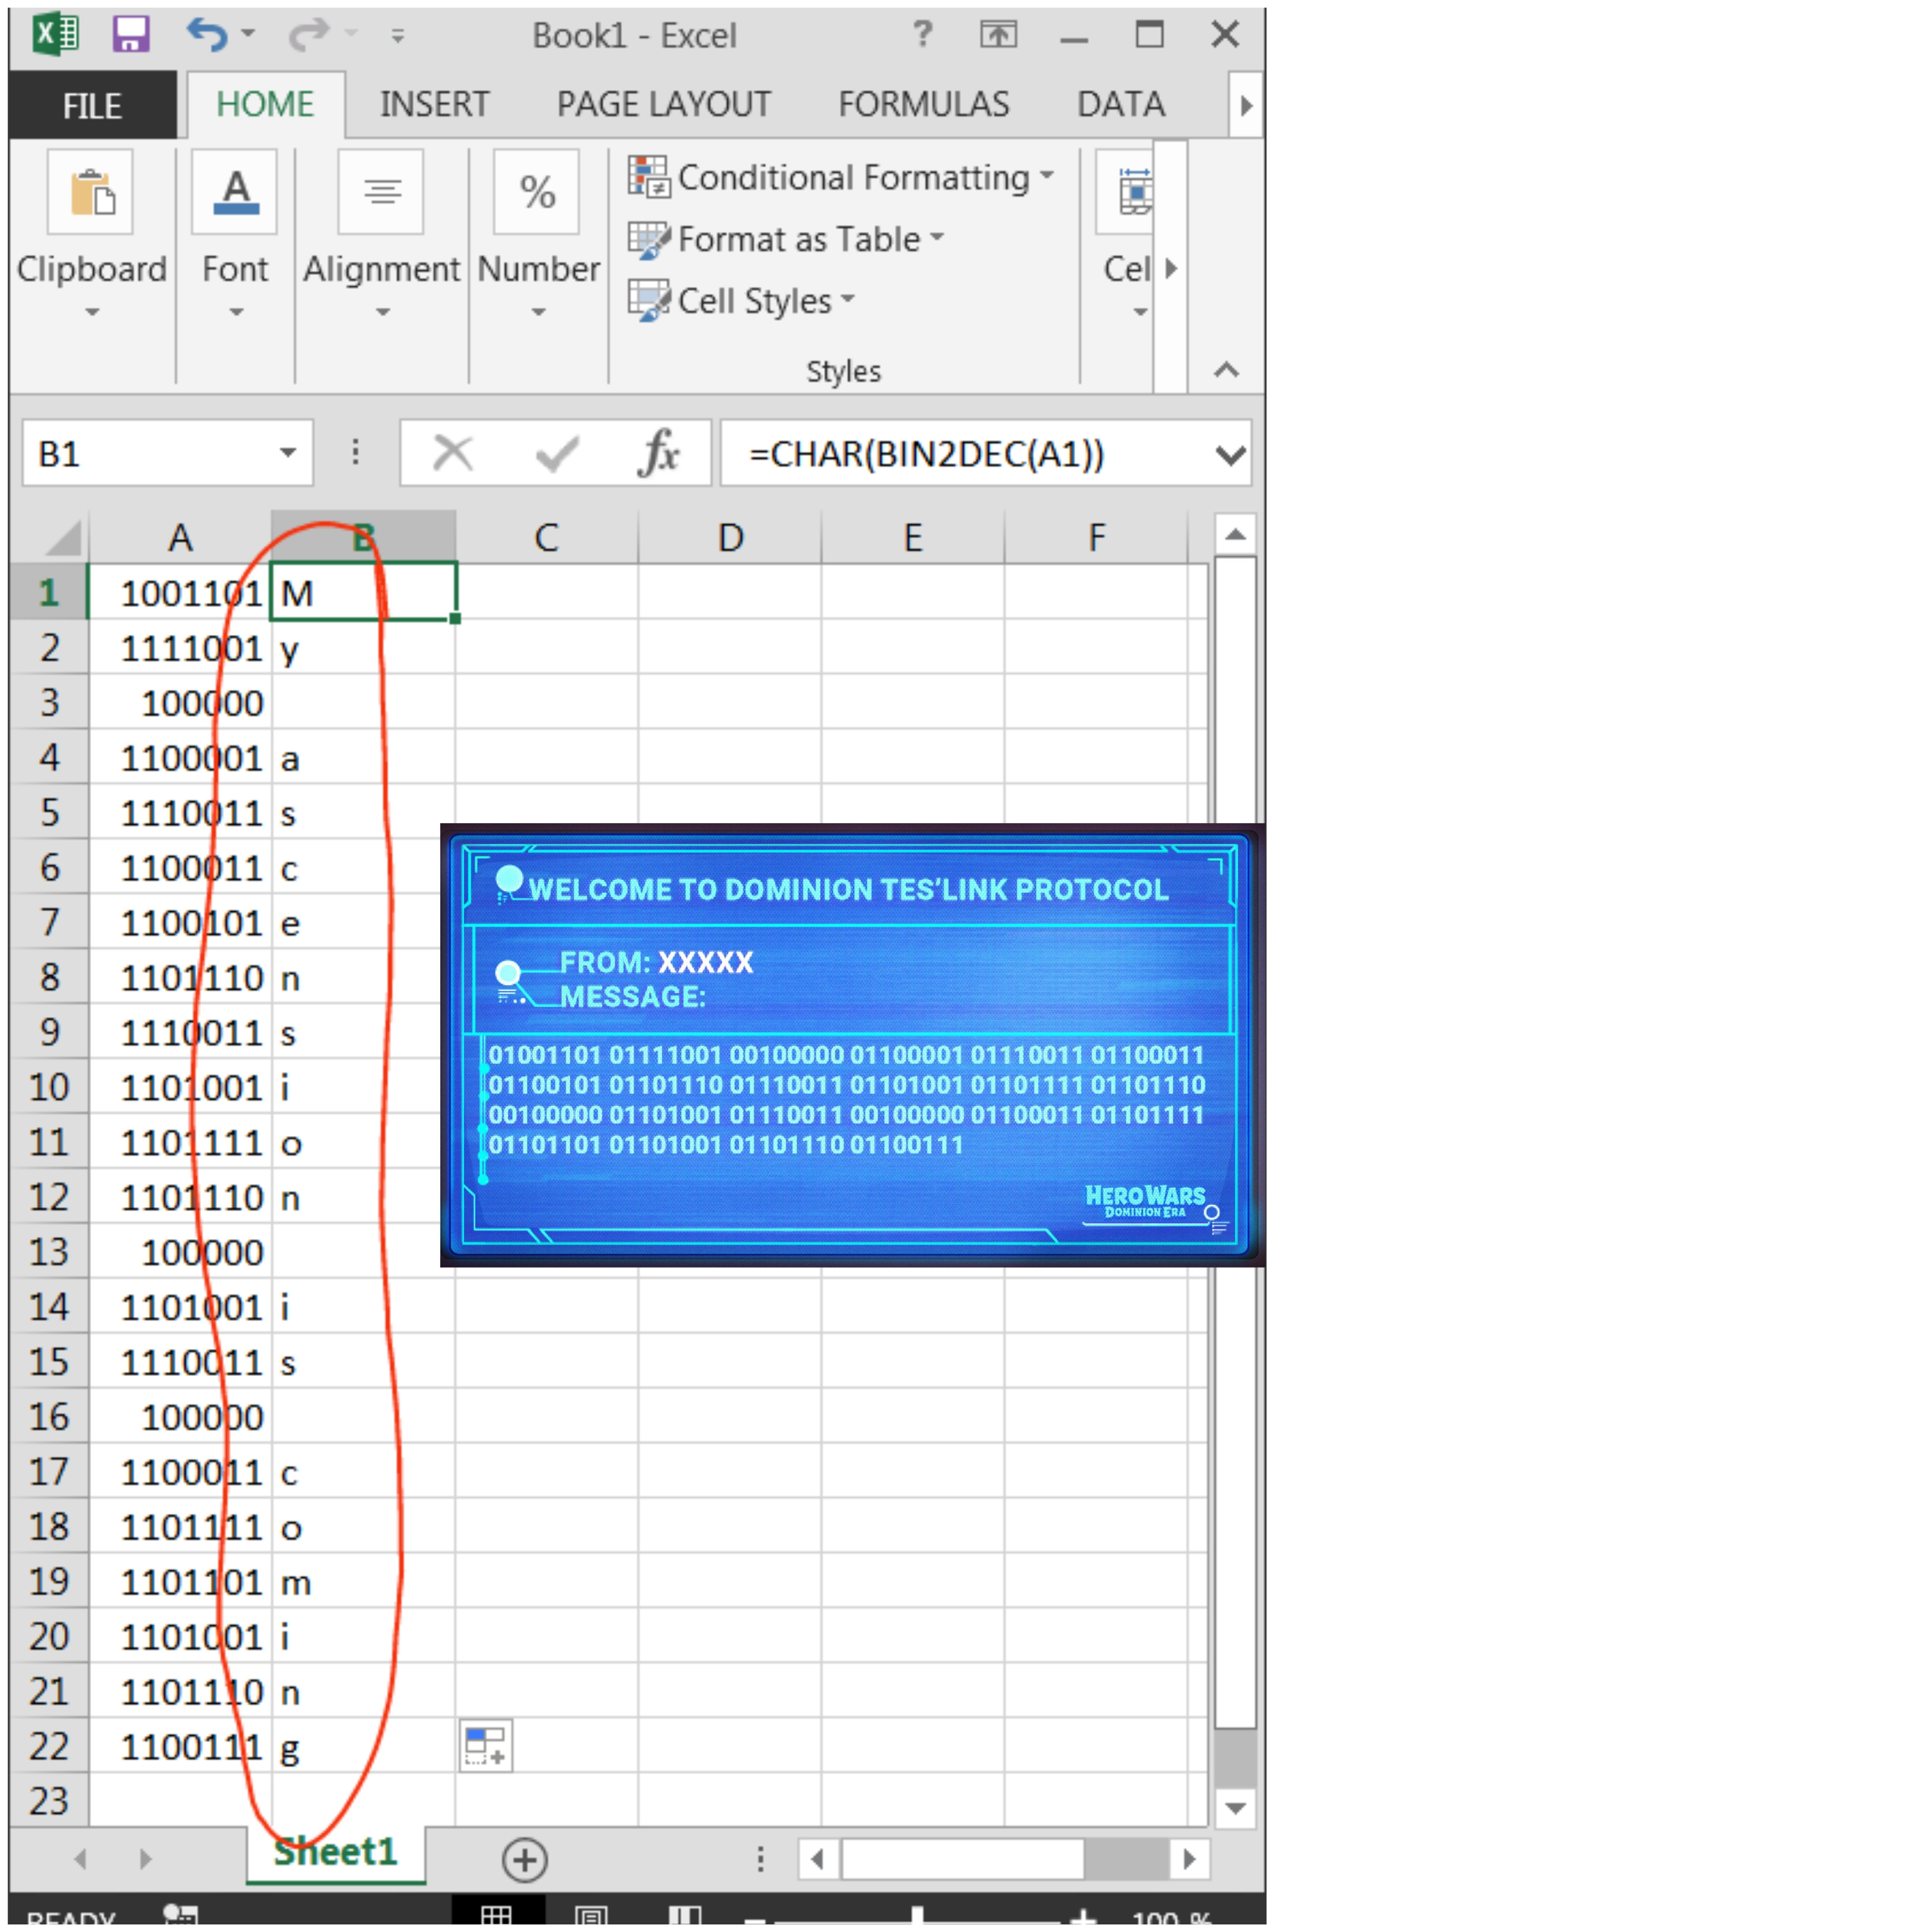Click the Undo arrow icon

pos(206,35)
